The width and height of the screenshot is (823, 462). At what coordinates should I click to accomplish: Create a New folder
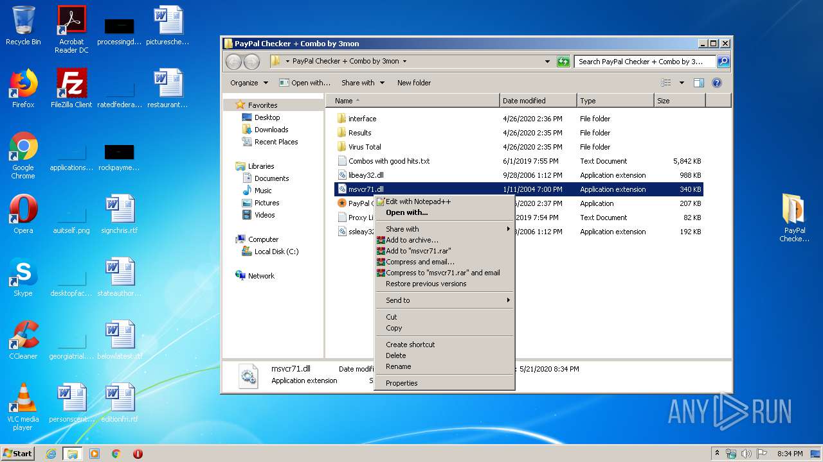[x=414, y=83]
